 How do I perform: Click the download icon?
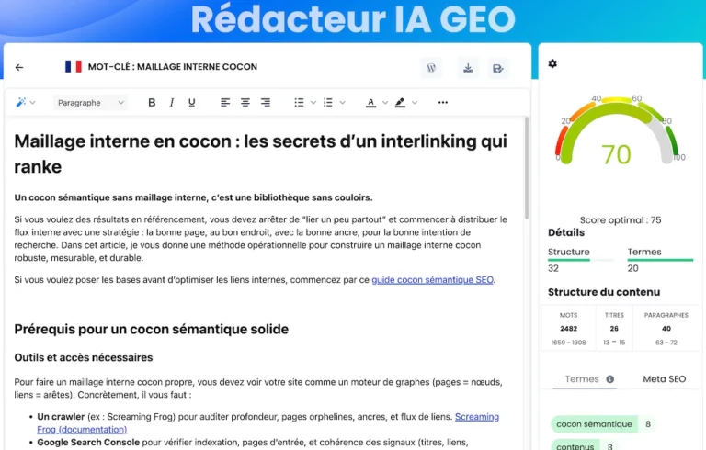point(468,68)
